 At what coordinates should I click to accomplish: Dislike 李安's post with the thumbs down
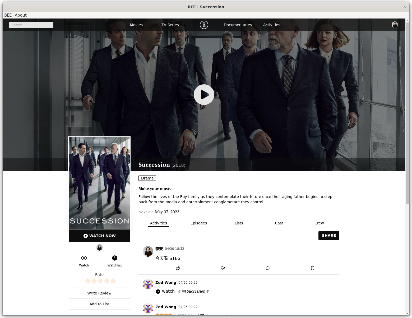tap(223, 268)
